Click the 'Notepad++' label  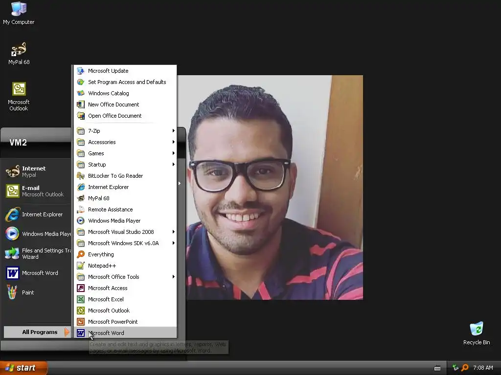(x=102, y=266)
